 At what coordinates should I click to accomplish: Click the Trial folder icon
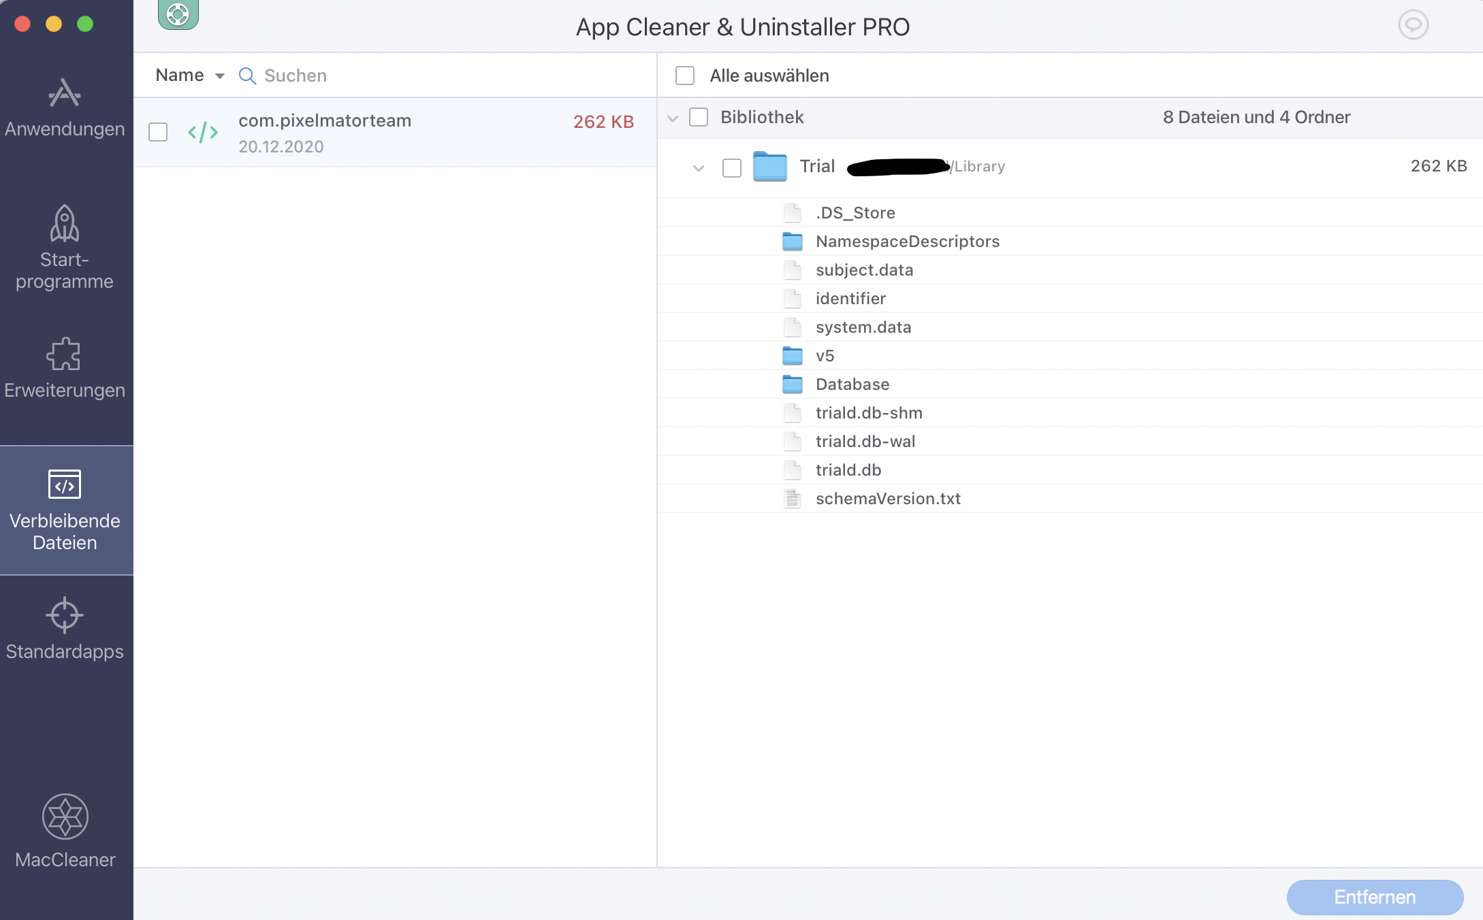click(769, 167)
